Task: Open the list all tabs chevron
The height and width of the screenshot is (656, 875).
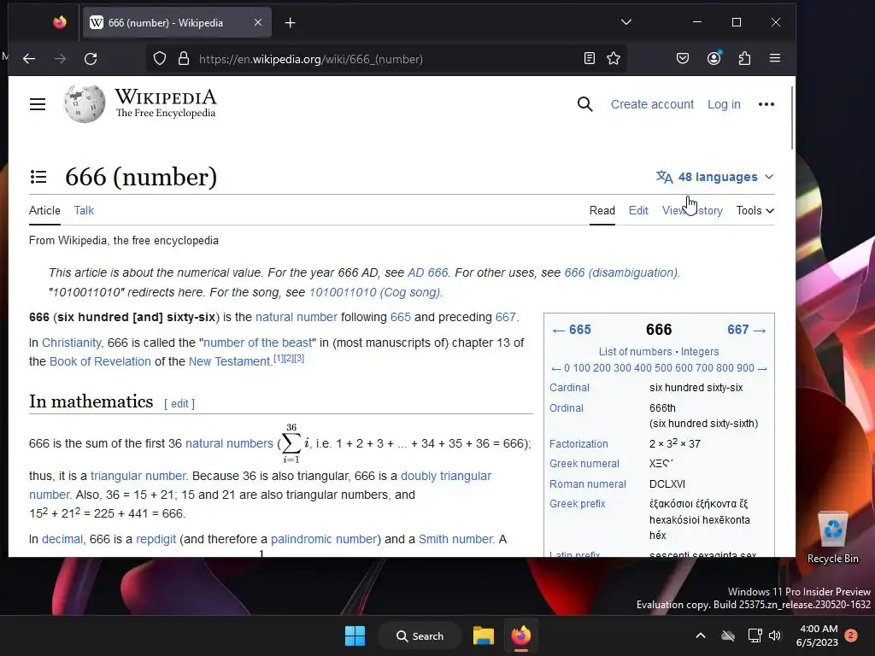Action: tap(626, 22)
